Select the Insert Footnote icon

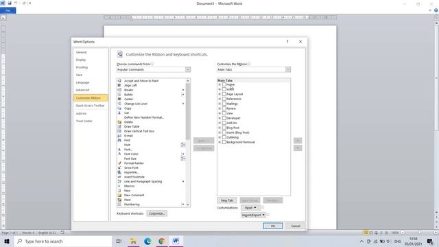(x=119, y=177)
